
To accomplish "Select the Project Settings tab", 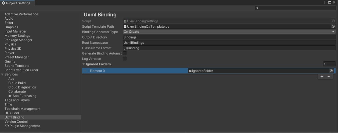I will tap(17, 3).
